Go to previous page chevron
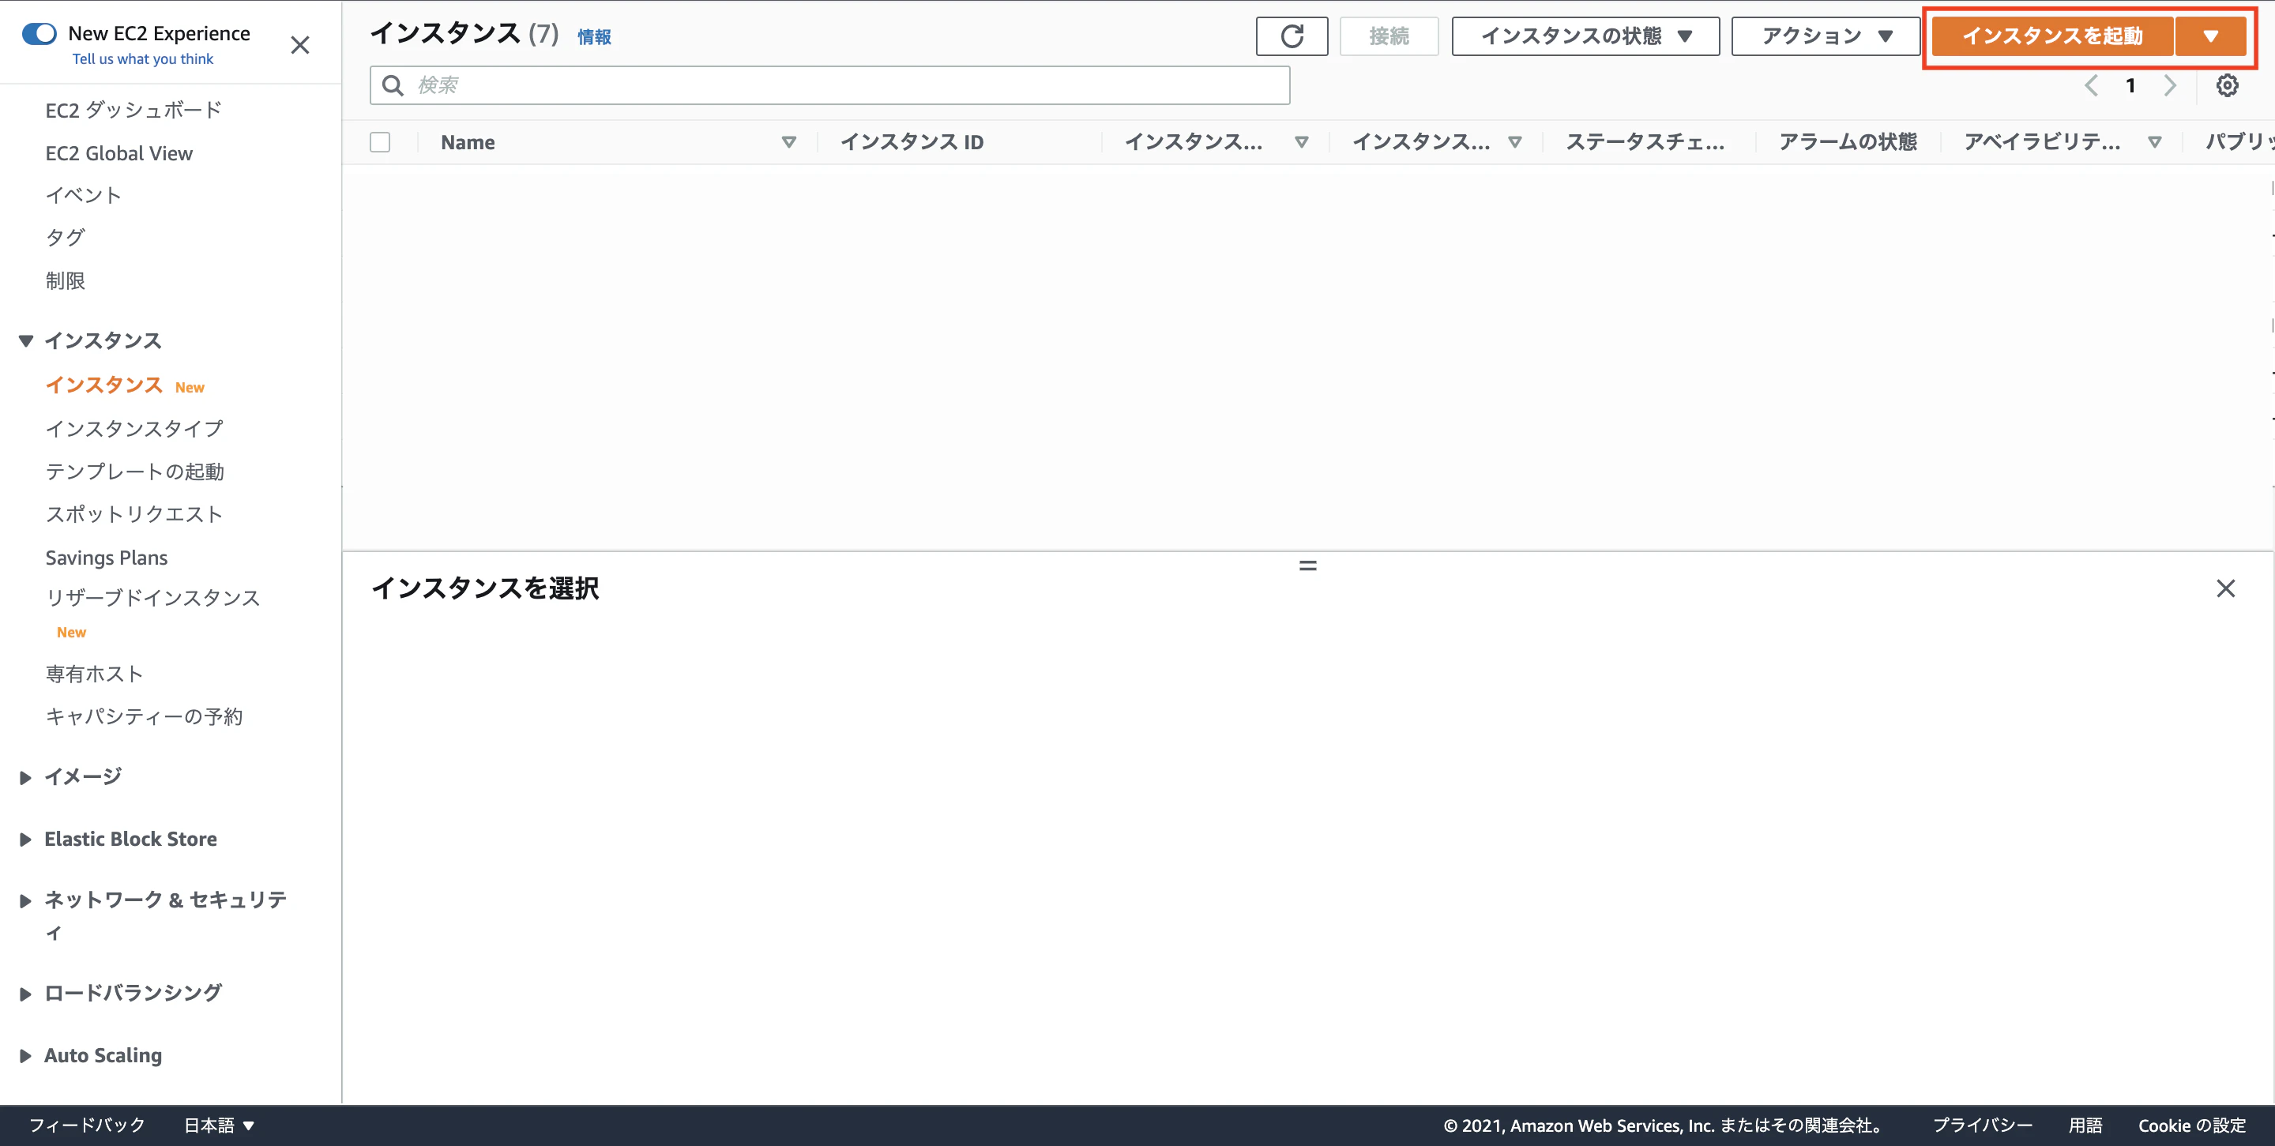 click(x=2091, y=85)
